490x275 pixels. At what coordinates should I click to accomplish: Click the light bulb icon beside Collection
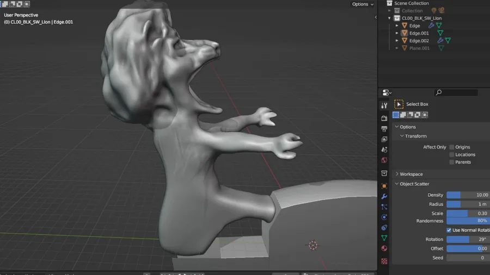434,10
